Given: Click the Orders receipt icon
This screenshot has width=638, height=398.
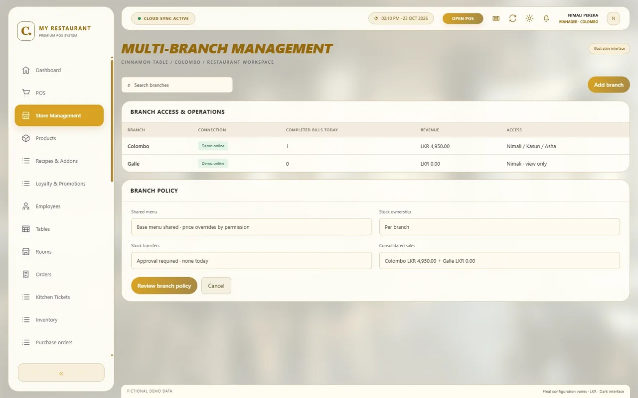Looking at the screenshot, I should (x=26, y=274).
